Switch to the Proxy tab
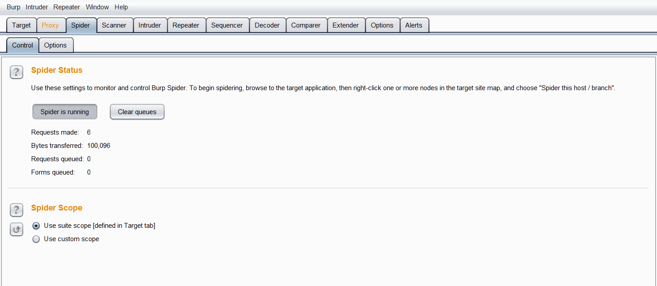The image size is (657, 286). (x=50, y=25)
